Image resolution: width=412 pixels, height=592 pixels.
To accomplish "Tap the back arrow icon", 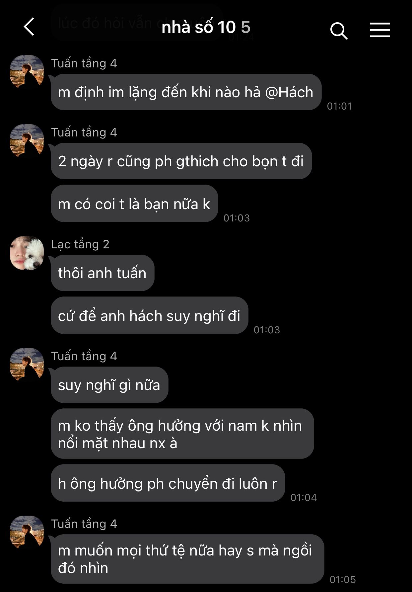I will (x=29, y=27).
